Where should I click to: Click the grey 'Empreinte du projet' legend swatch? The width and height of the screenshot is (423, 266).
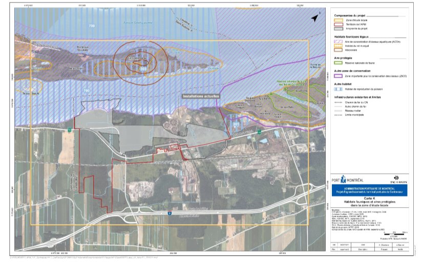point(339,28)
